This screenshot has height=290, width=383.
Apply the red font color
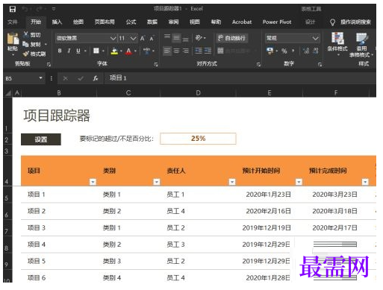pos(128,51)
